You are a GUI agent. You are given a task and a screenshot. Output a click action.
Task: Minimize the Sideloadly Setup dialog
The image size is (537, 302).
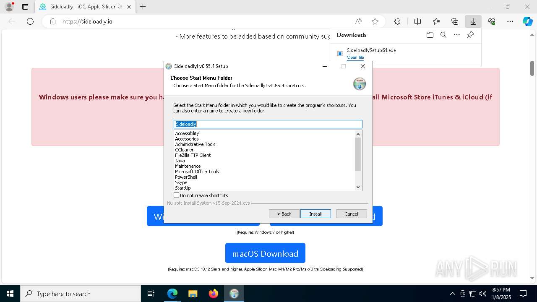point(324,66)
